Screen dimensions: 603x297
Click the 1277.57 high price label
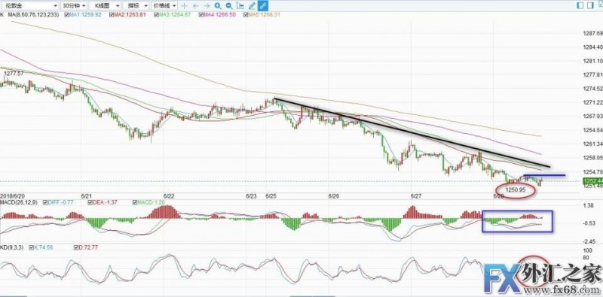click(14, 73)
